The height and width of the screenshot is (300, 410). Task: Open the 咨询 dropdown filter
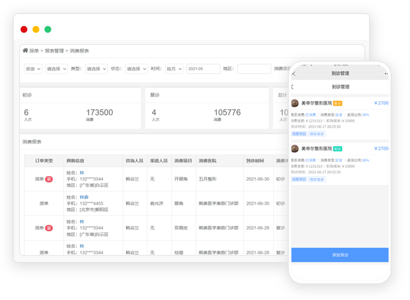pyautogui.click(x=33, y=69)
